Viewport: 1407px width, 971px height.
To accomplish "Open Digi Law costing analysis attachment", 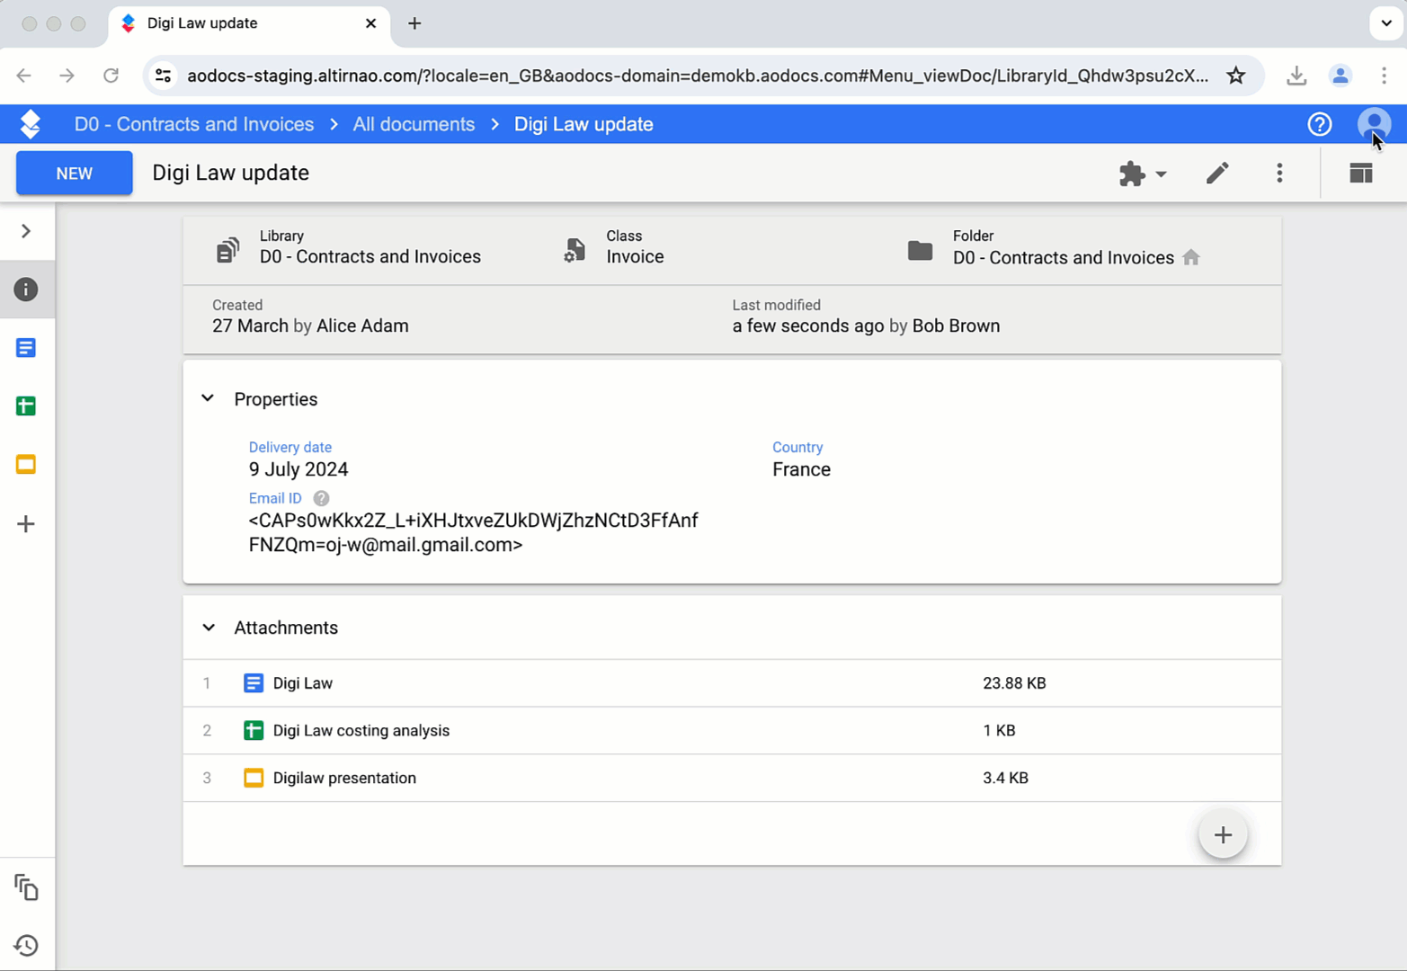I will click(361, 731).
